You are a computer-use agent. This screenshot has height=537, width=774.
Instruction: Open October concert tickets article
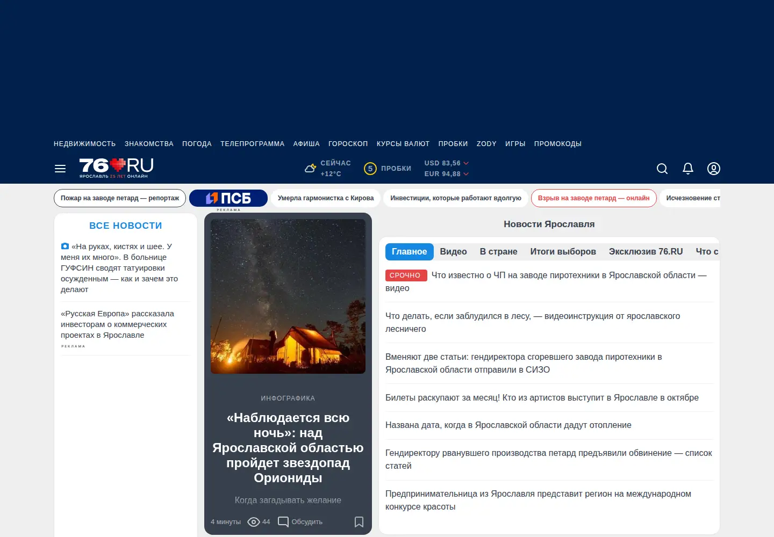(542, 398)
